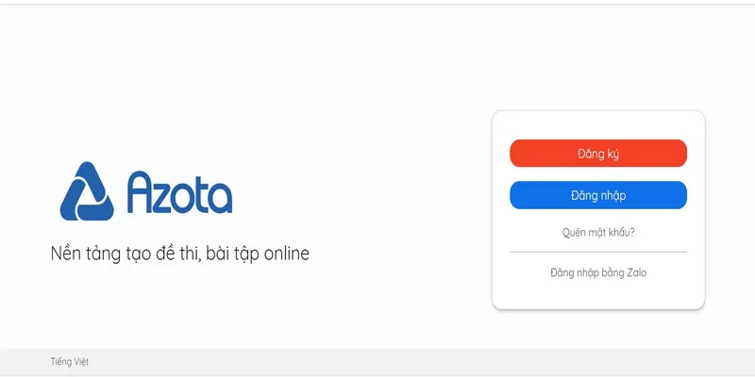This screenshot has width=755, height=377.
Task: Click the blue Đăng nhập button
Action: pos(598,195)
